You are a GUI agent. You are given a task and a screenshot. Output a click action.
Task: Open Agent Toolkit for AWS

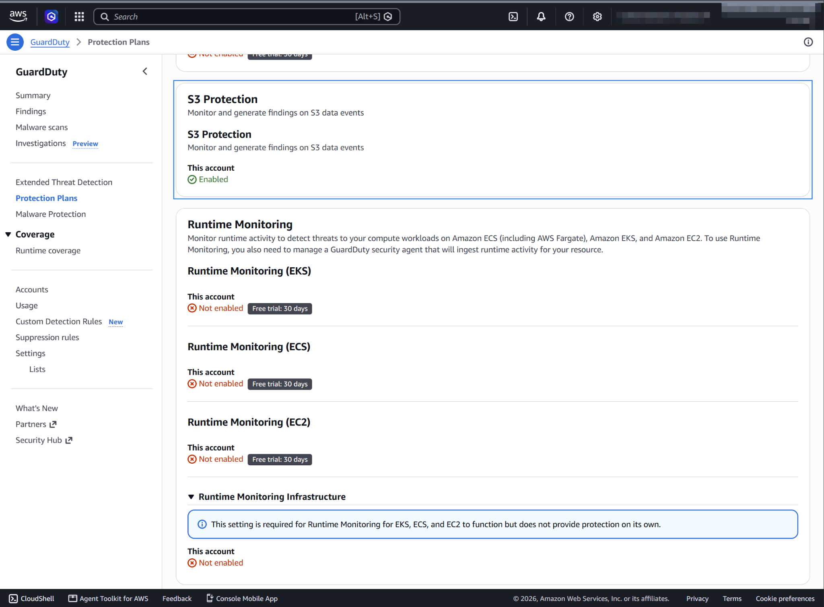(x=108, y=598)
